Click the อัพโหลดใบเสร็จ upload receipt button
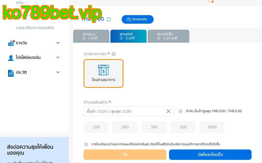This screenshot has height=163, width=262. (210, 154)
